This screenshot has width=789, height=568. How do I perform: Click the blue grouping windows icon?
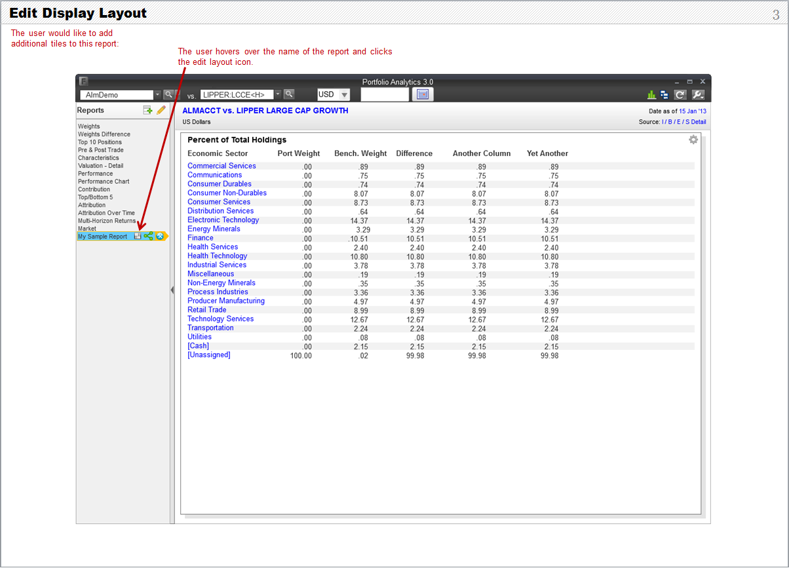(664, 95)
